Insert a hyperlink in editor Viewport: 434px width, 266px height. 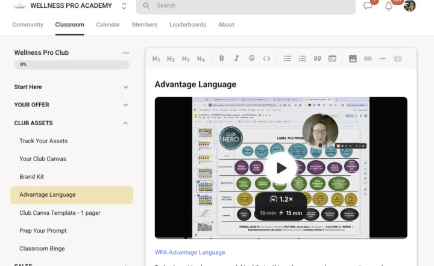[x=368, y=58]
